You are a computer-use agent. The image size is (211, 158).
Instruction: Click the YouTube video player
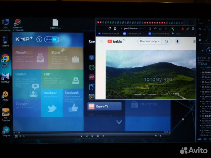tap(151, 74)
